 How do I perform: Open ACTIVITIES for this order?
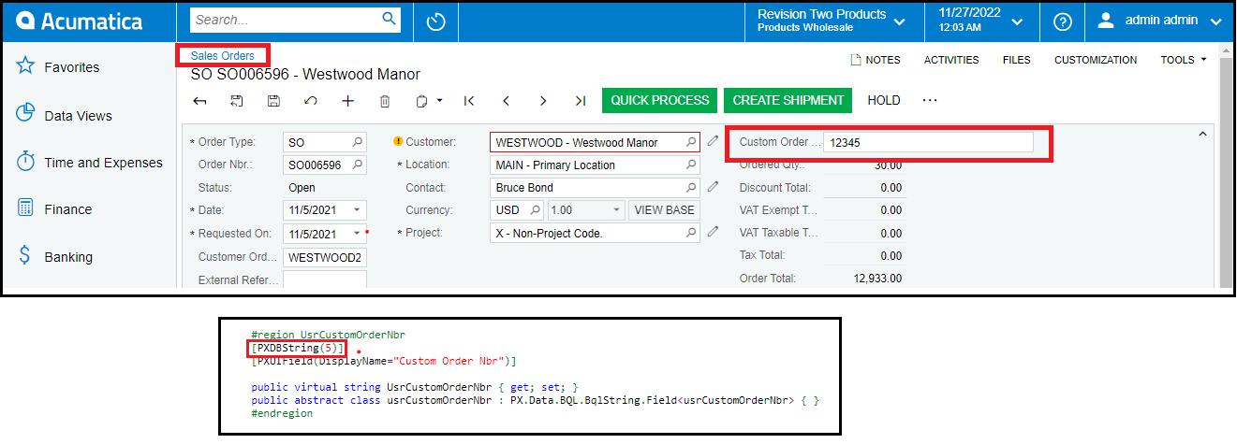click(x=951, y=60)
